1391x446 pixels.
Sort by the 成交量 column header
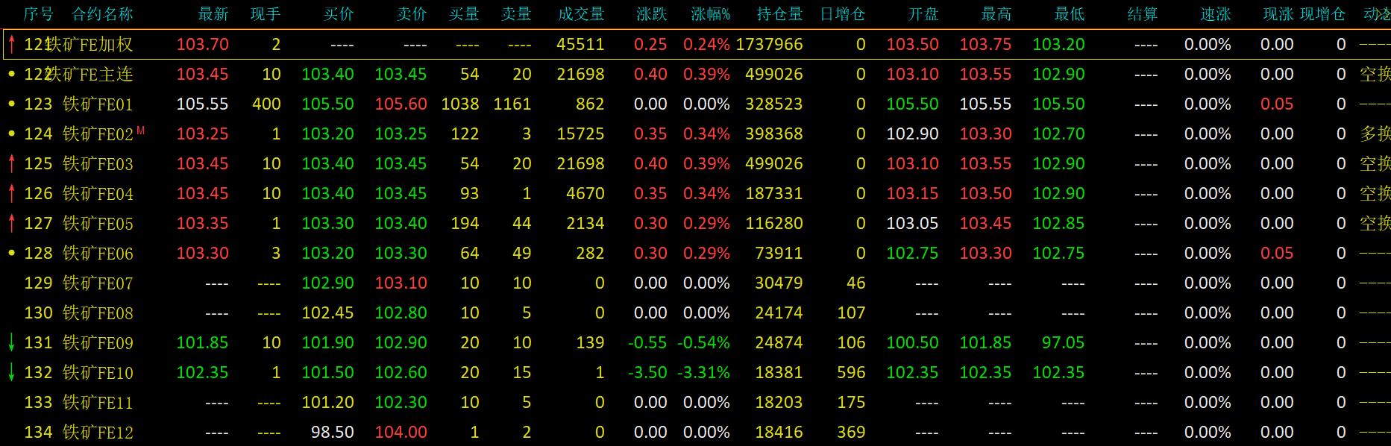(581, 14)
